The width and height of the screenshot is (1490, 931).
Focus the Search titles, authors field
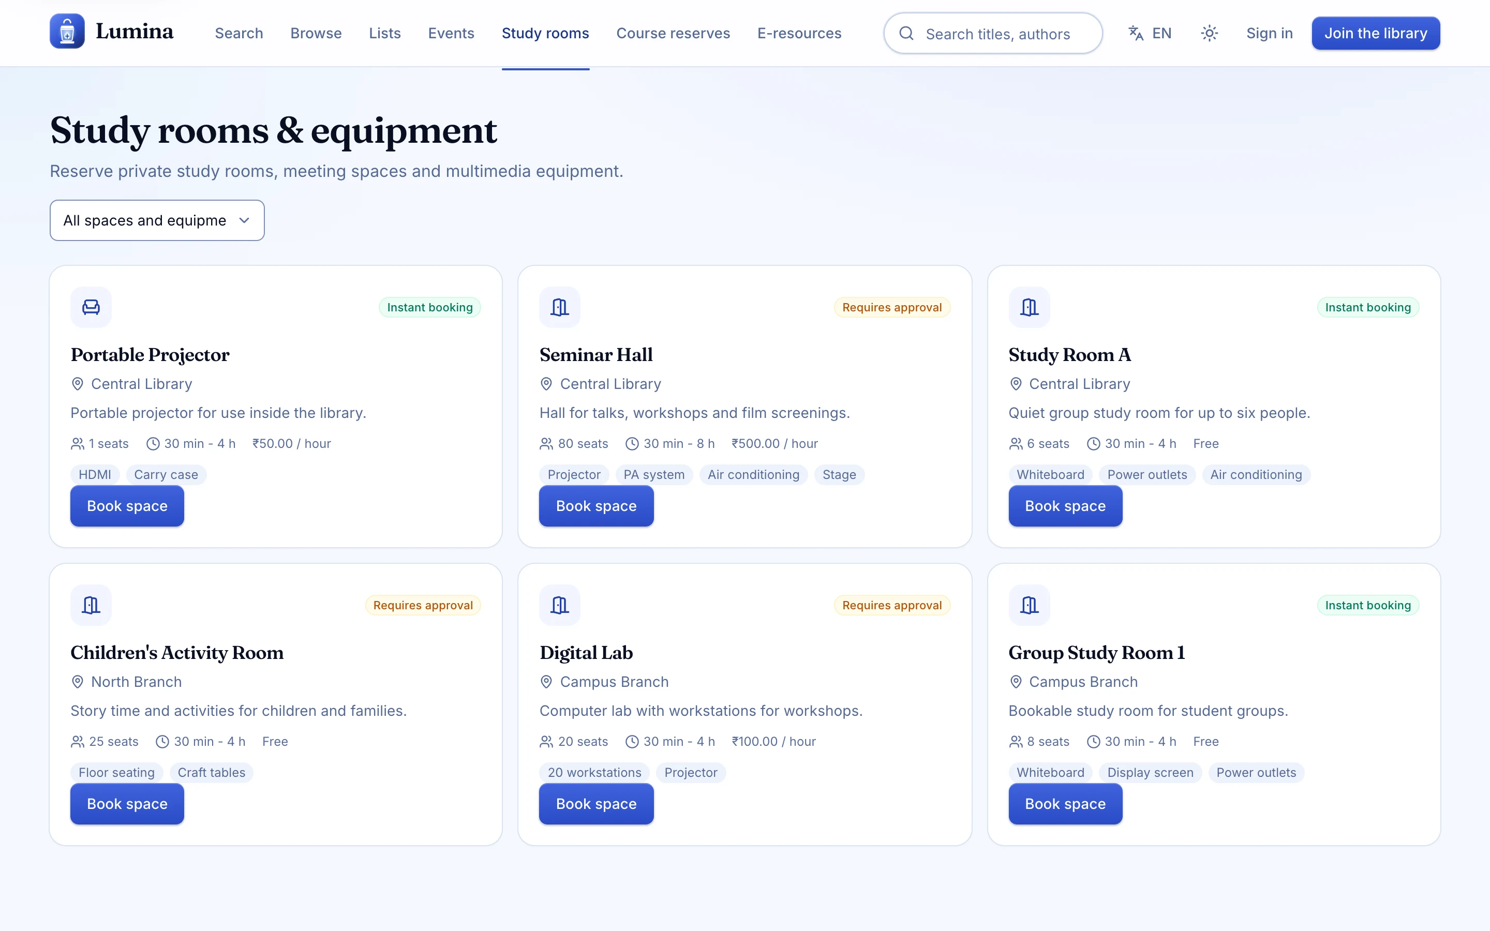pos(992,33)
